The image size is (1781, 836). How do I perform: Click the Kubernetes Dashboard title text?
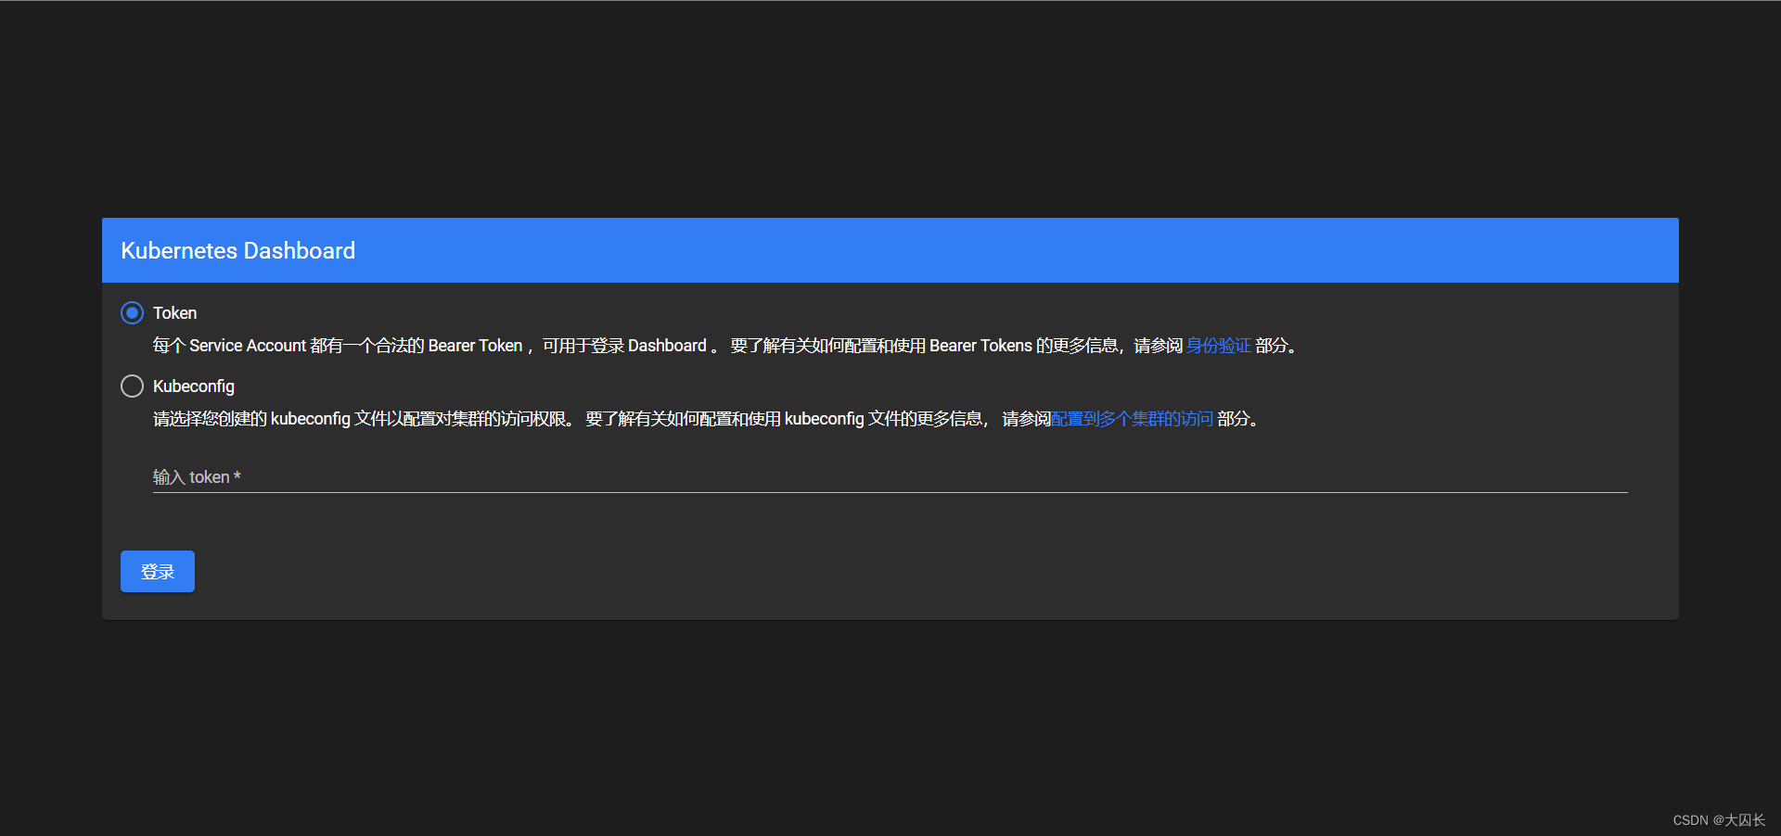tap(238, 251)
